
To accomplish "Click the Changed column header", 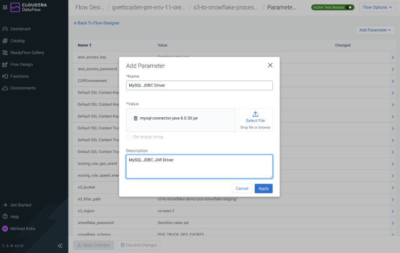I will 343,45.
